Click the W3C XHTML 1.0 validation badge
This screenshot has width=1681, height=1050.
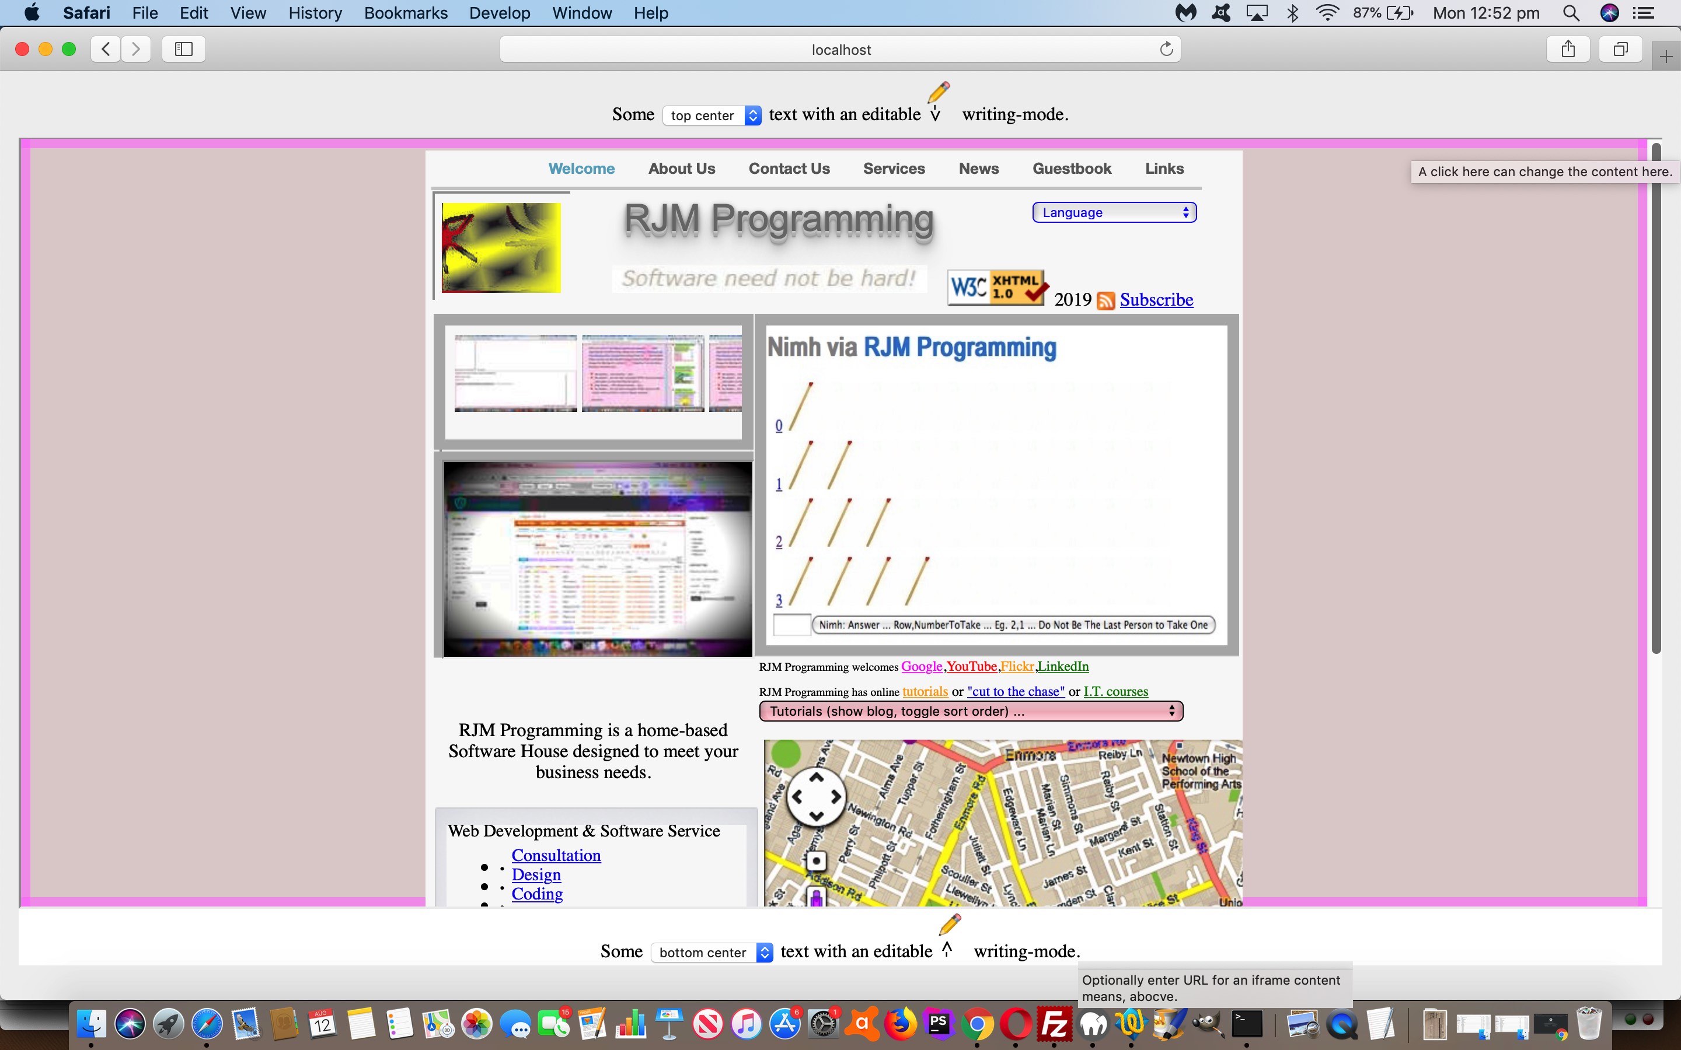(998, 287)
